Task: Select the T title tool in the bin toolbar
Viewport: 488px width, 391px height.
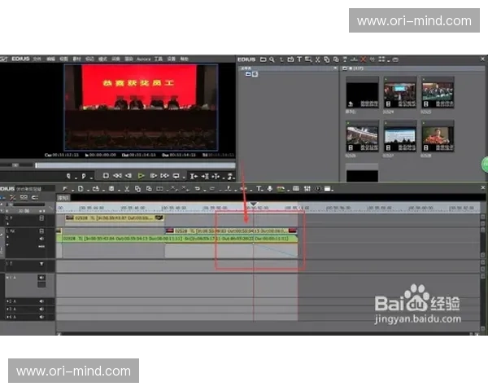Action: pyautogui.click(x=299, y=59)
